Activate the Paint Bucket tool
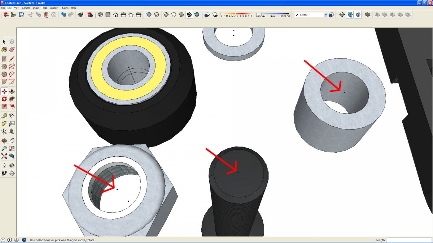Viewport: 433px width, 243px height. 4,49
